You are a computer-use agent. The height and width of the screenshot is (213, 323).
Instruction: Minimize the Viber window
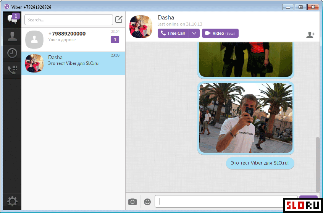[x=288, y=7]
